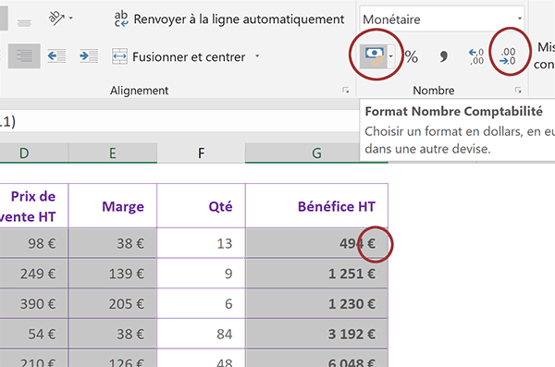
Task: Select column F header
Action: [x=201, y=153]
